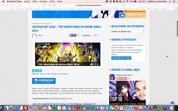
Task: Open FileZilla in the dock
Action: (26, 108)
